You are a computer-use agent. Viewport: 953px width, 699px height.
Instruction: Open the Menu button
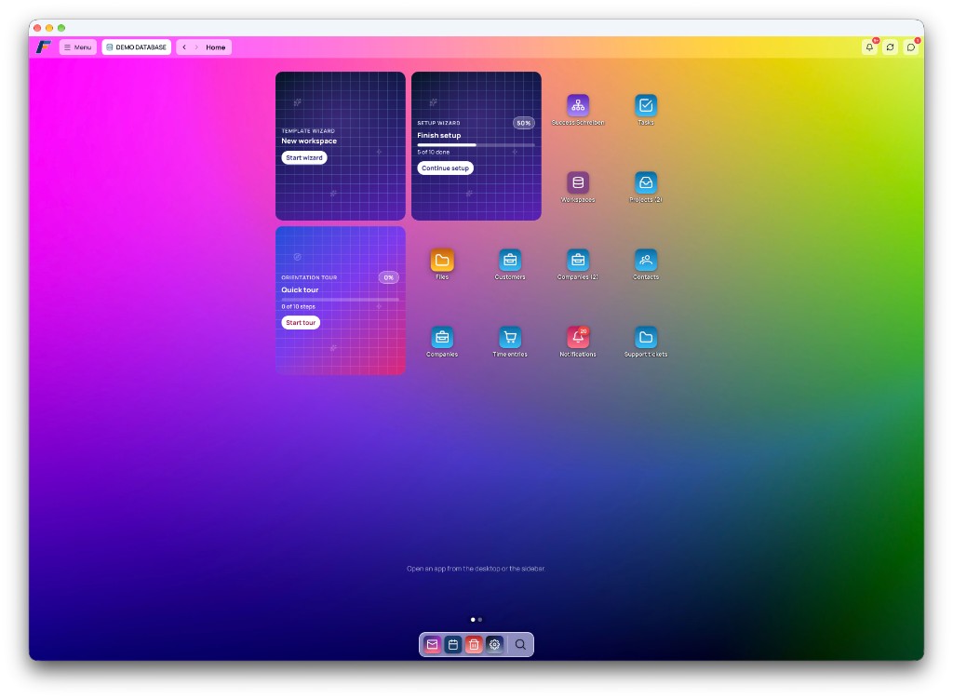[x=78, y=47]
